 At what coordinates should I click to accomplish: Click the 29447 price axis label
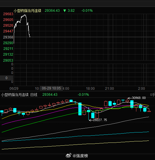[x=8, y=31]
